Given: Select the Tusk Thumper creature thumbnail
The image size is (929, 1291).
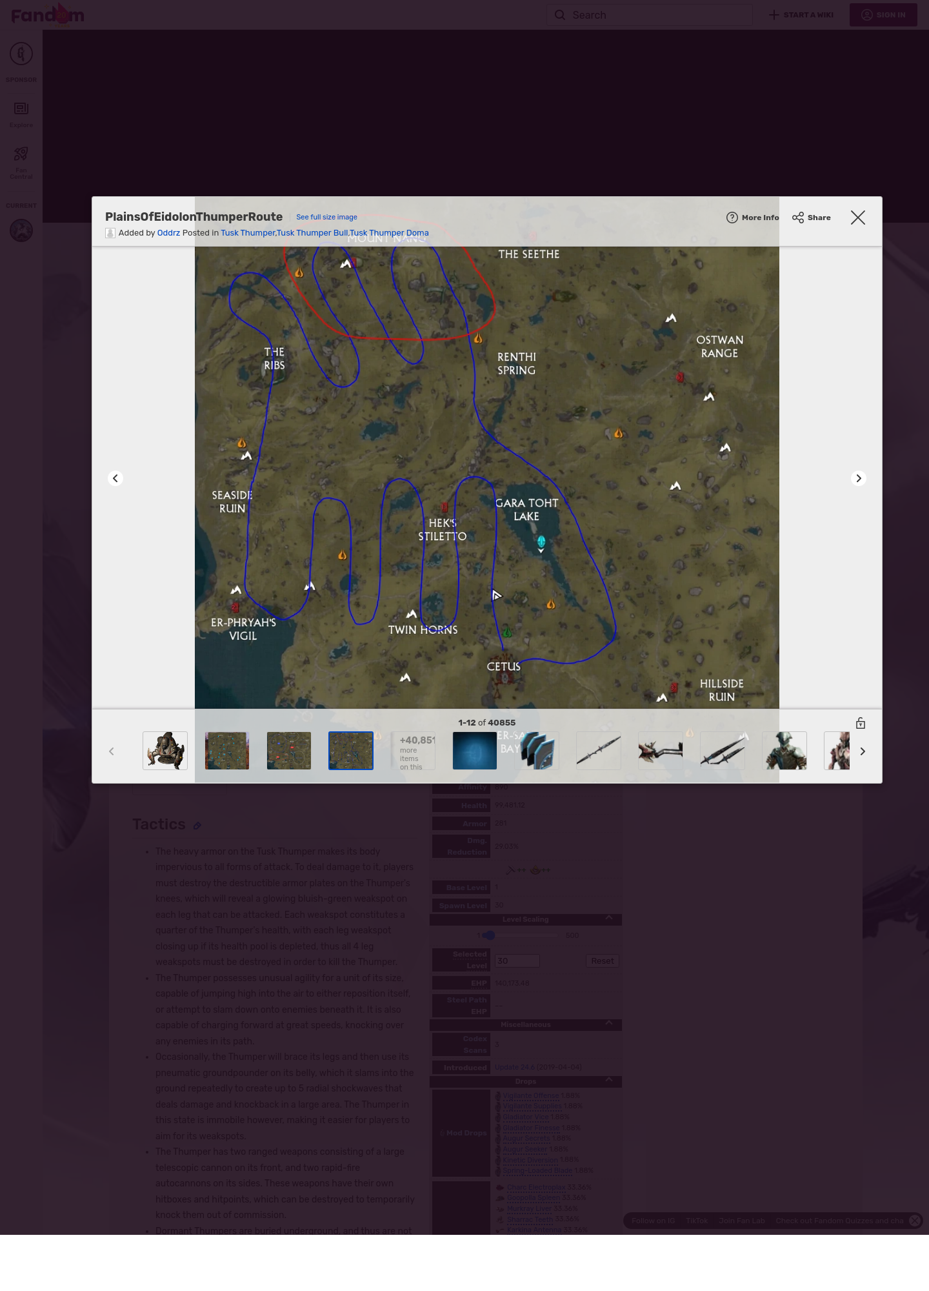Looking at the screenshot, I should point(165,751).
